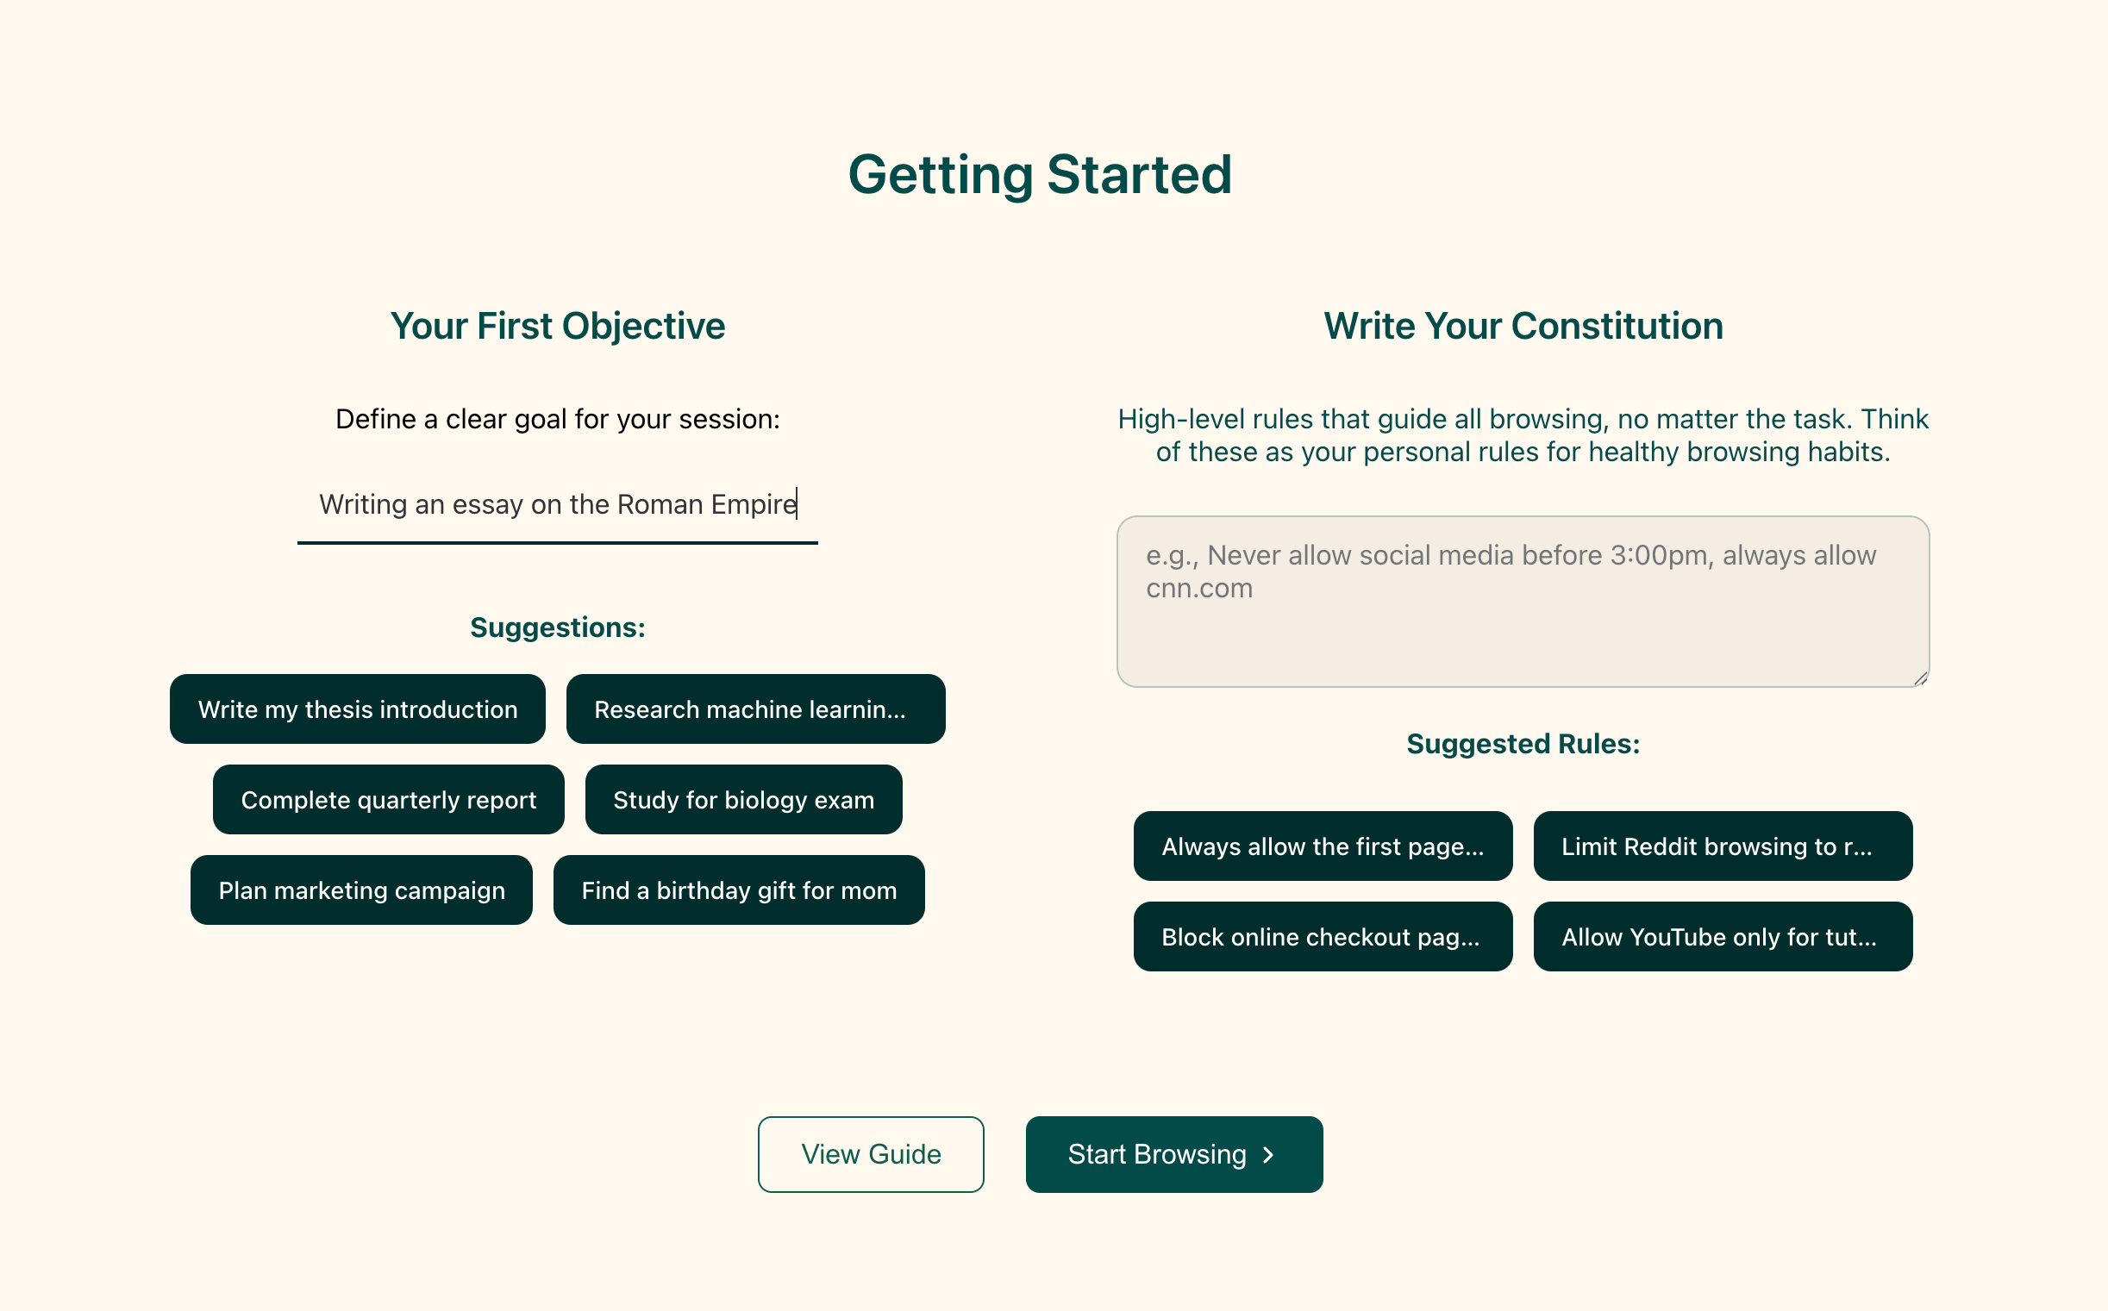2108x1311 pixels.
Task: Pick 'Complete quarterly report' suggestion
Action: coord(388,799)
